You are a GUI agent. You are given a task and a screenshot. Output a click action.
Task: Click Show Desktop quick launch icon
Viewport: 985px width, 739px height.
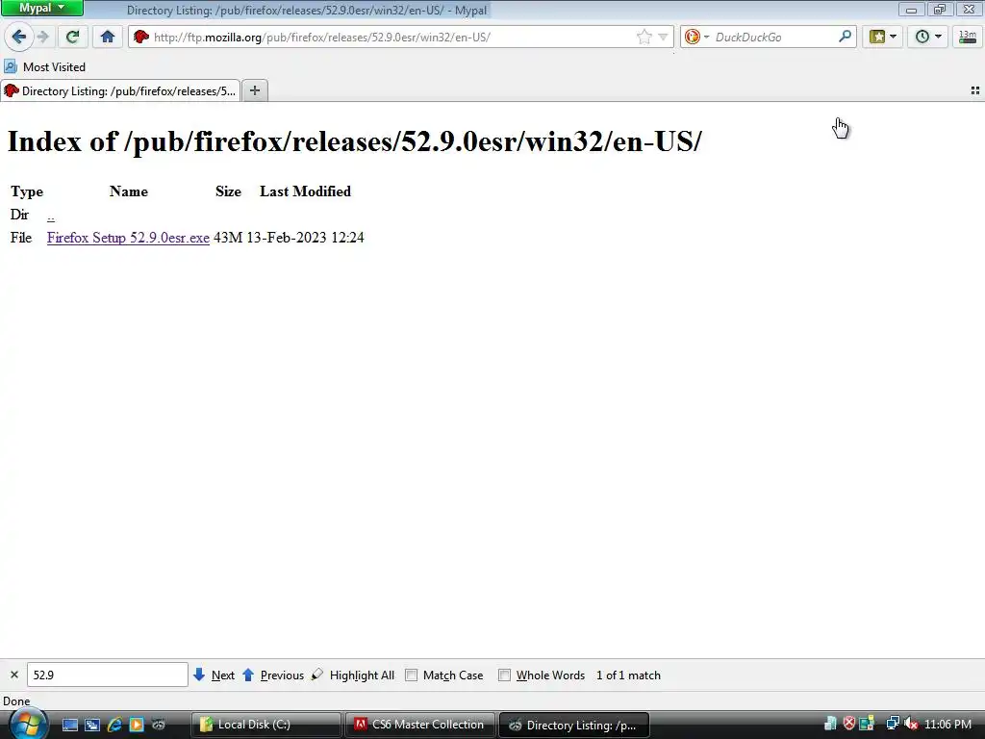click(x=69, y=726)
